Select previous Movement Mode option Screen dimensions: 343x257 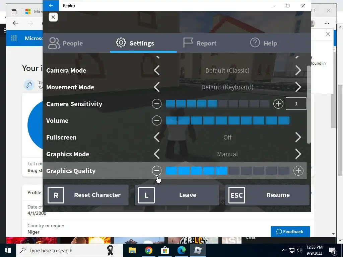[157, 87]
